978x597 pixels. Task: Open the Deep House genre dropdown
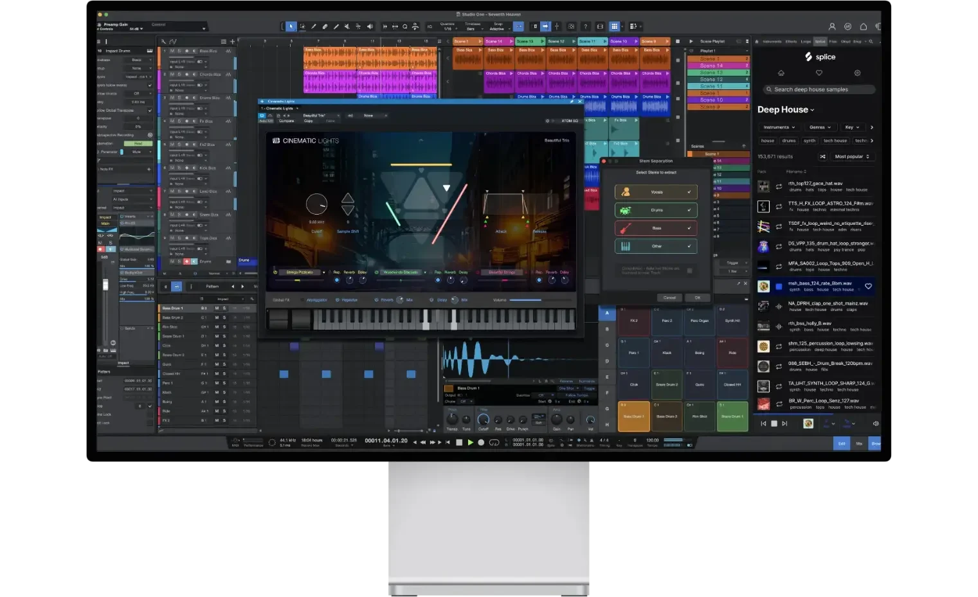click(786, 110)
